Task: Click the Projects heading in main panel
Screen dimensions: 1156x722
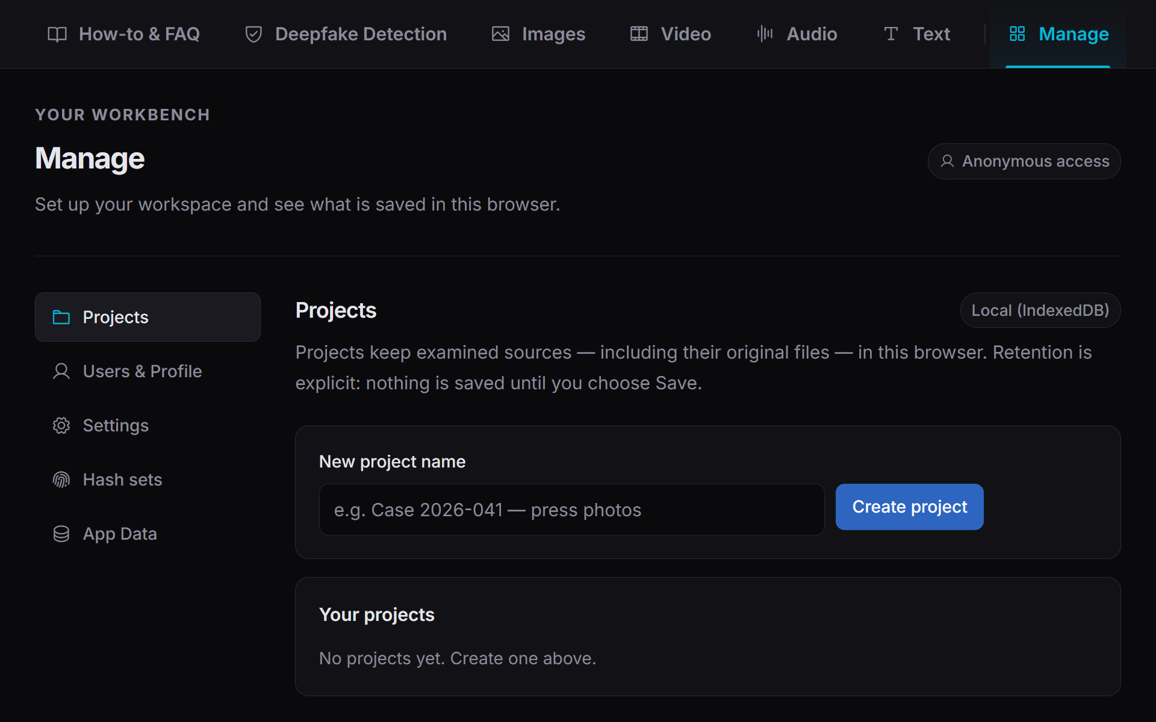Action: [336, 310]
